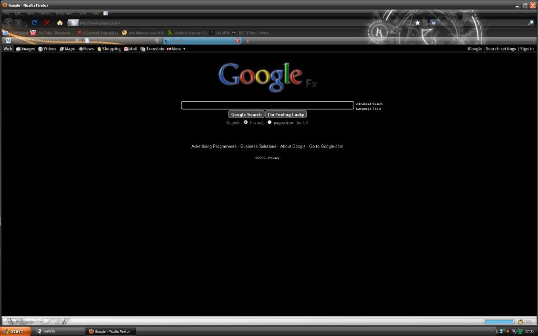
Task: Go back with the Back arrow button
Action: tap(8, 23)
